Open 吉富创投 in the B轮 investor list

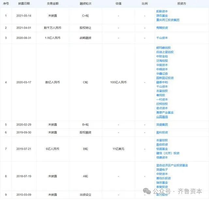tap(162, 140)
